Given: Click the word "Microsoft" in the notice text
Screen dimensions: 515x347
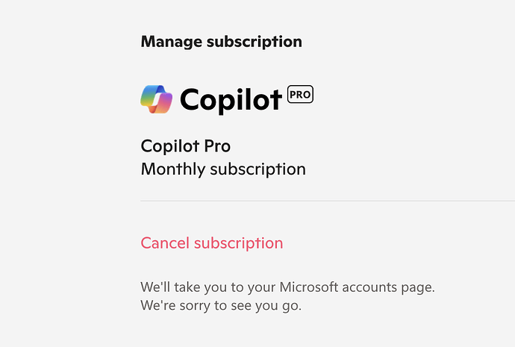Looking at the screenshot, I should [309, 287].
